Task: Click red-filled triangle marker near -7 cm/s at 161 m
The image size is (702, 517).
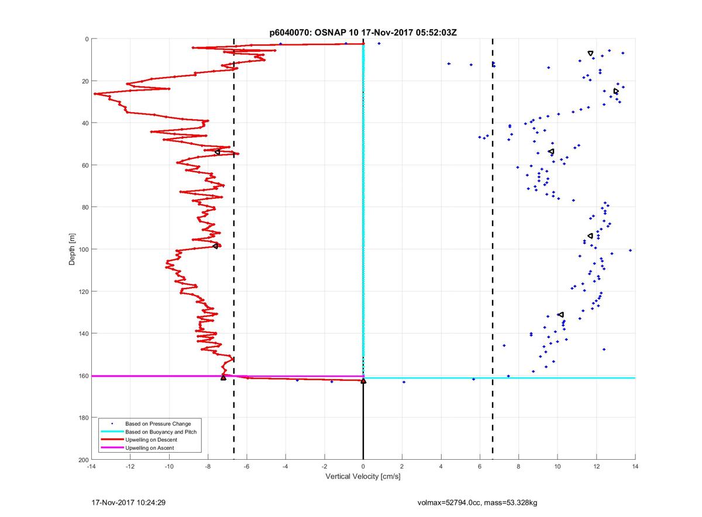Action: click(223, 378)
